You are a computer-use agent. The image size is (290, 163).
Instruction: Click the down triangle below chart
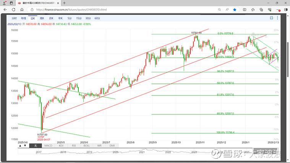26,145
